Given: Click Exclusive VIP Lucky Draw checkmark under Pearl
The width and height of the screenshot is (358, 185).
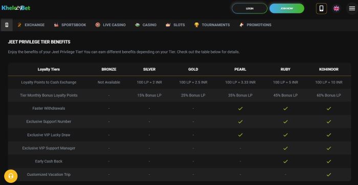Looking at the screenshot, I should (x=240, y=135).
